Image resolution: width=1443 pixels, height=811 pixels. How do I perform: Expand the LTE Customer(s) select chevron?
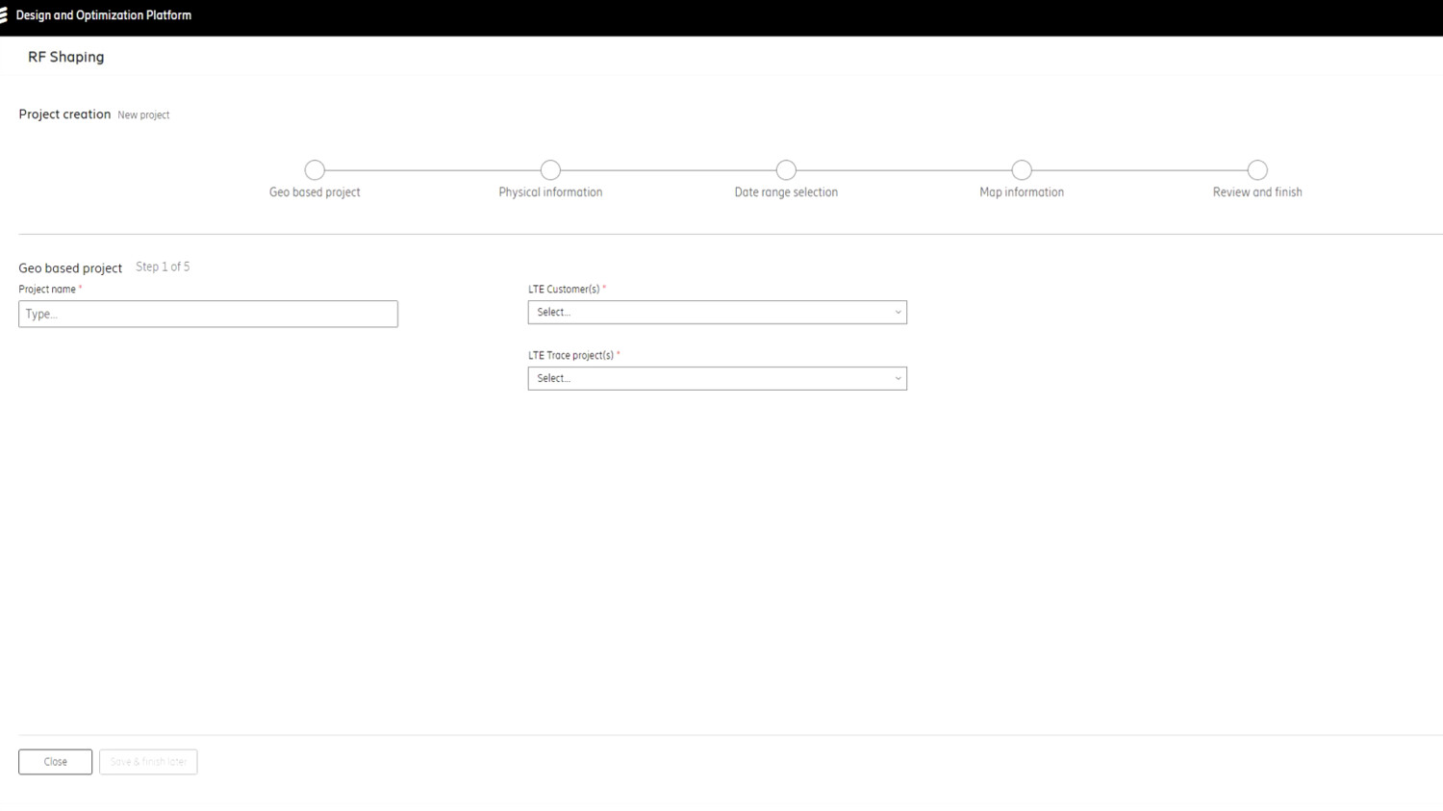(897, 312)
